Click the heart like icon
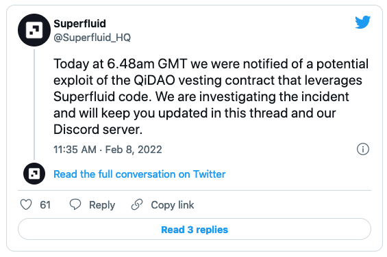 [26, 204]
